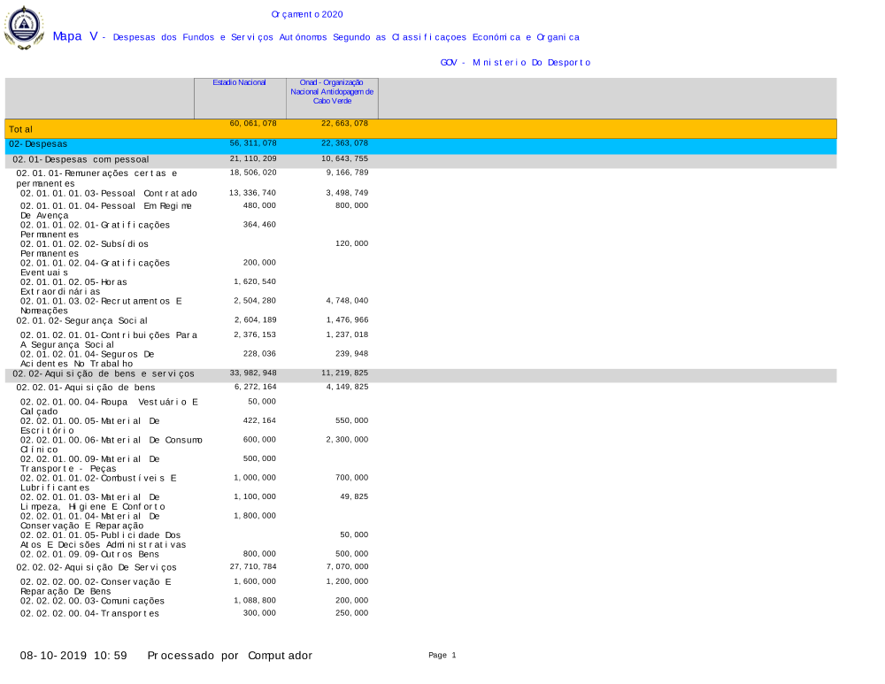
Task: Click the blue 02-Despesas row label
Action: click(38, 143)
